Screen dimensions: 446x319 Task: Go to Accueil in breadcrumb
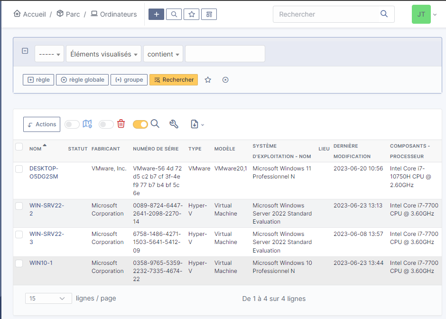click(30, 14)
